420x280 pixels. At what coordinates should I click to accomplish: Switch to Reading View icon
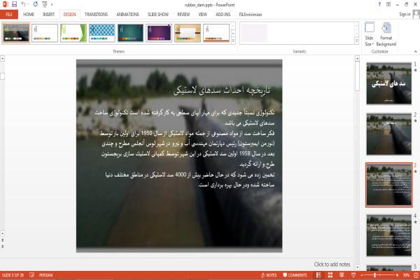coord(342,275)
